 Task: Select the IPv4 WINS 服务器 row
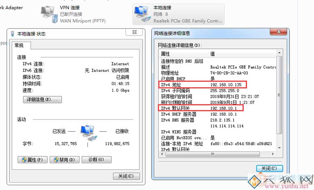(x=218, y=132)
